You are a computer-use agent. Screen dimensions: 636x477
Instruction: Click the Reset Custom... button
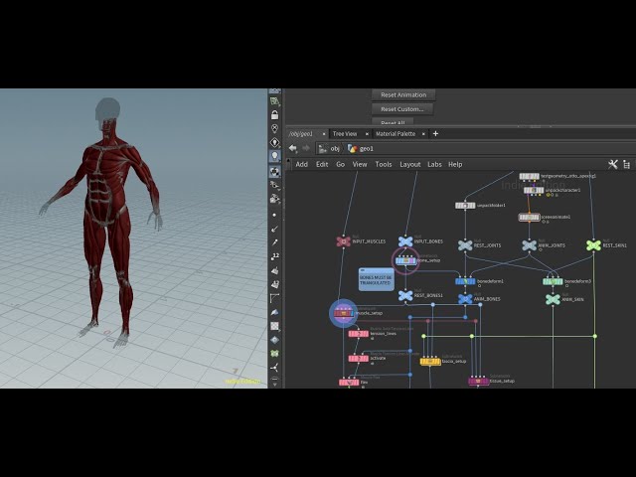401,109
